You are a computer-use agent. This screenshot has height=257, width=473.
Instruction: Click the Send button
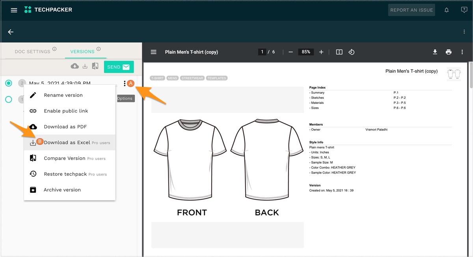click(119, 67)
